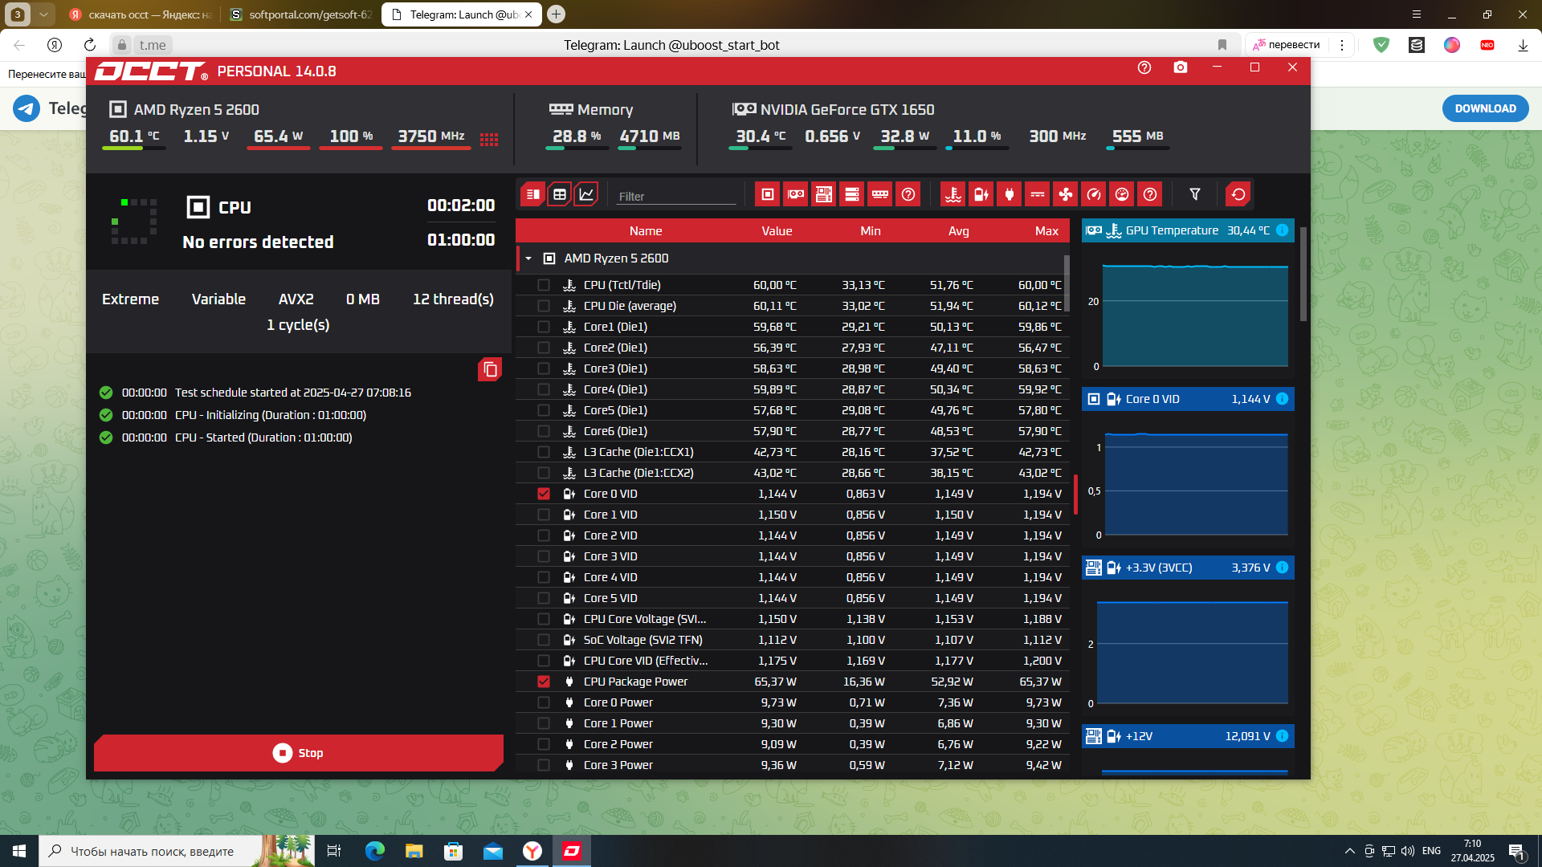The width and height of the screenshot is (1542, 867).
Task: Toggle GPU sensor filter icon
Action: pos(796,194)
